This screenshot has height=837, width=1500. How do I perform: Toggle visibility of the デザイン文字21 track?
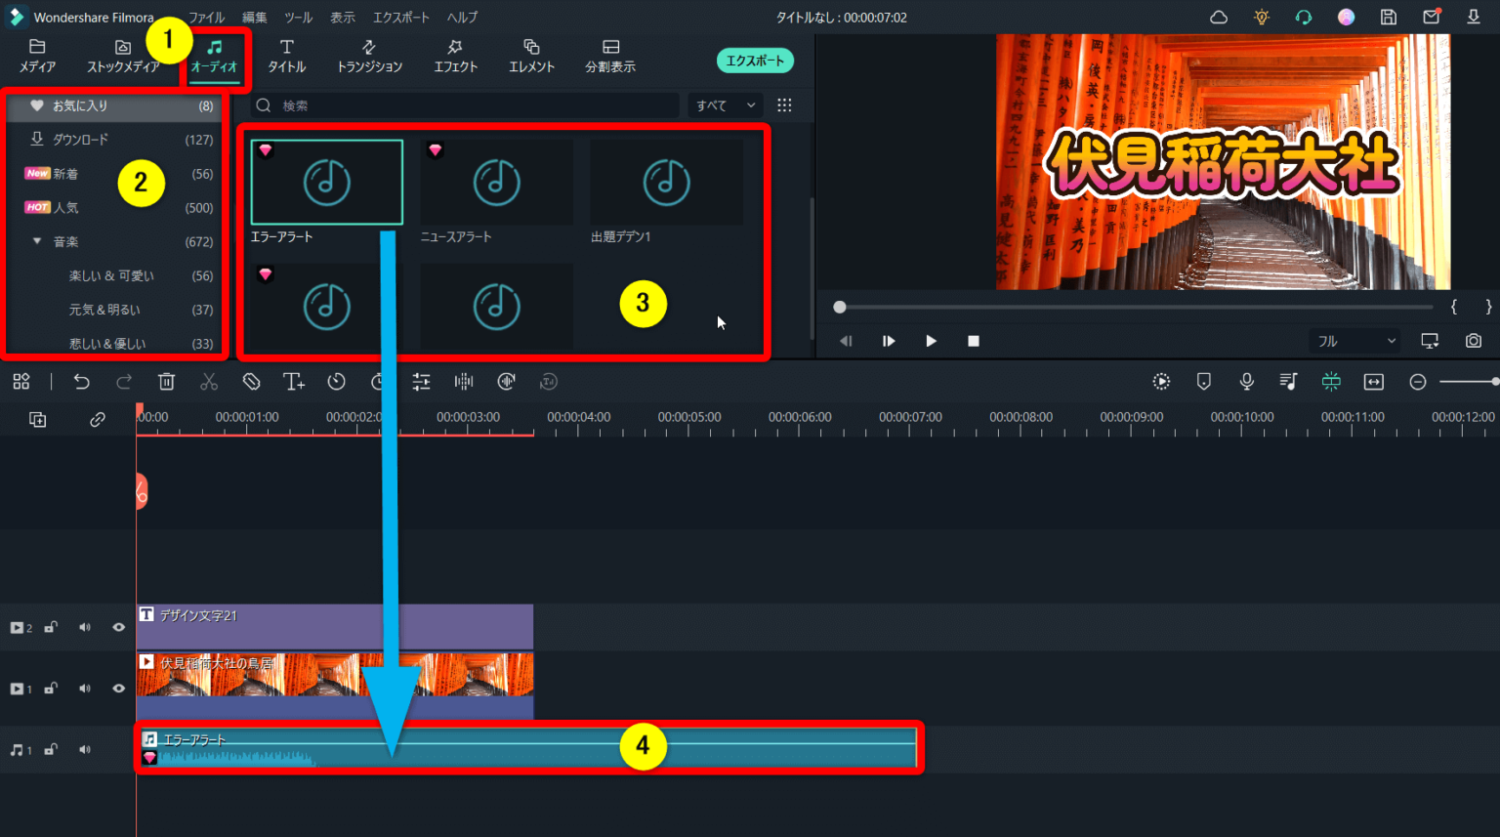tap(118, 627)
